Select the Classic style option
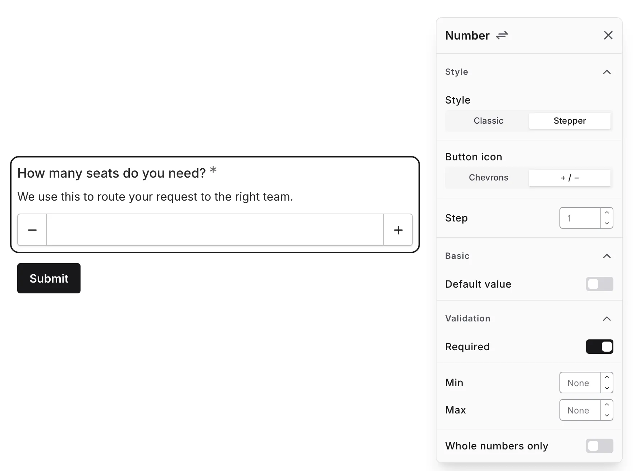The width and height of the screenshot is (640, 471). 488,121
